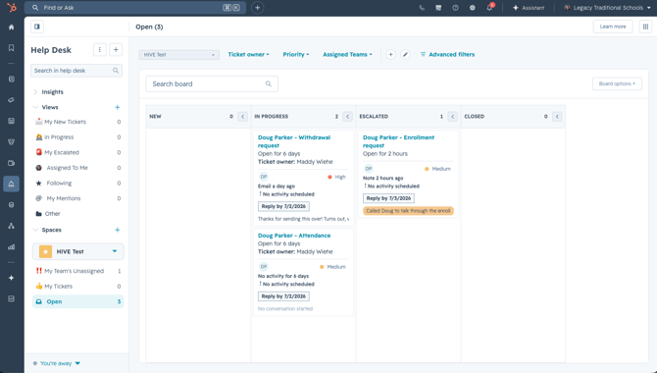Click the HubSpot sprocket logo
Screen dimensions: 657x373
(x=12, y=7)
